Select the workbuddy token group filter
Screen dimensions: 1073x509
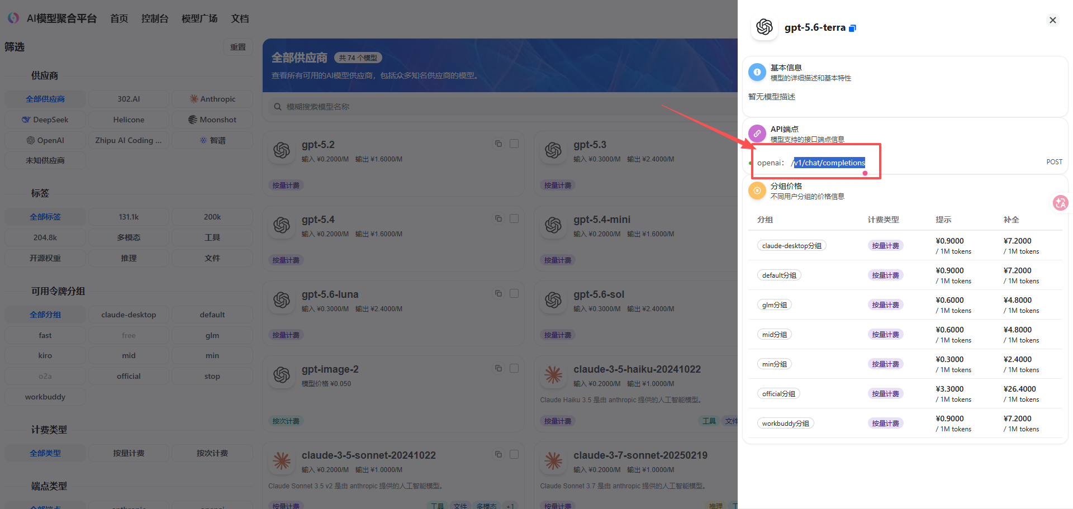tap(45, 397)
